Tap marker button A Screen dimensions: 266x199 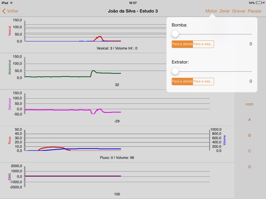249,120
